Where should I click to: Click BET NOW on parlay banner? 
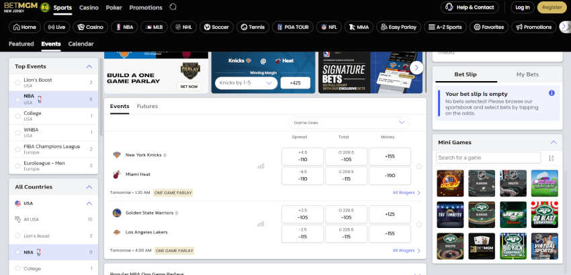[x=189, y=87]
